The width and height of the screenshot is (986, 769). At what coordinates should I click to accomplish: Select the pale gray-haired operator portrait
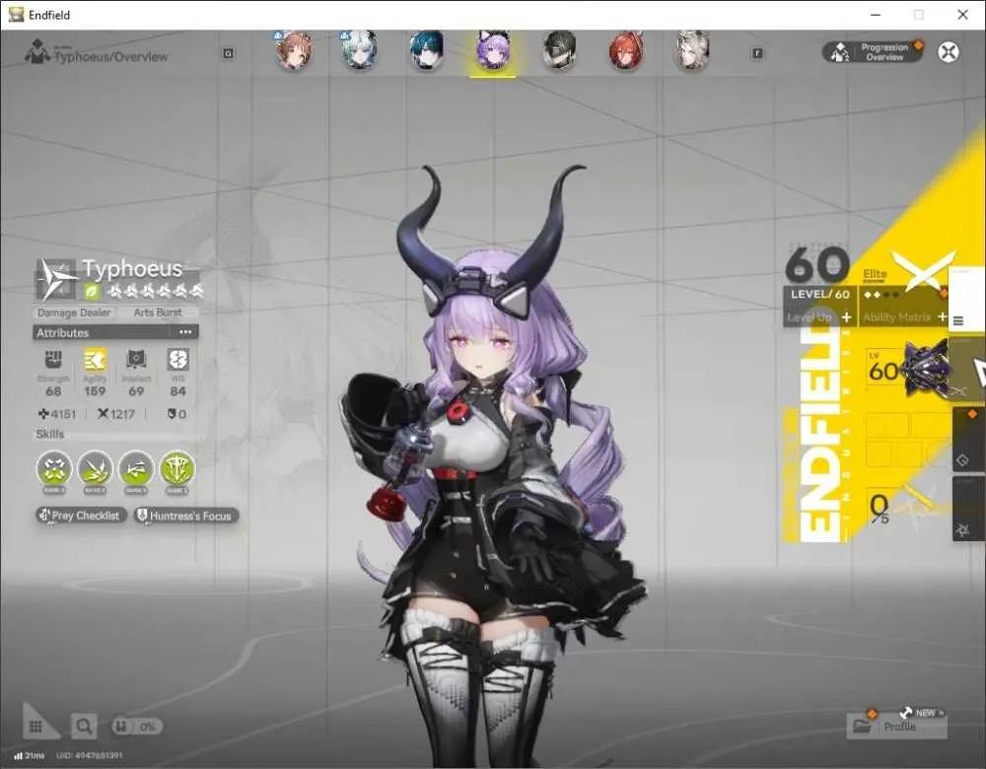click(692, 50)
